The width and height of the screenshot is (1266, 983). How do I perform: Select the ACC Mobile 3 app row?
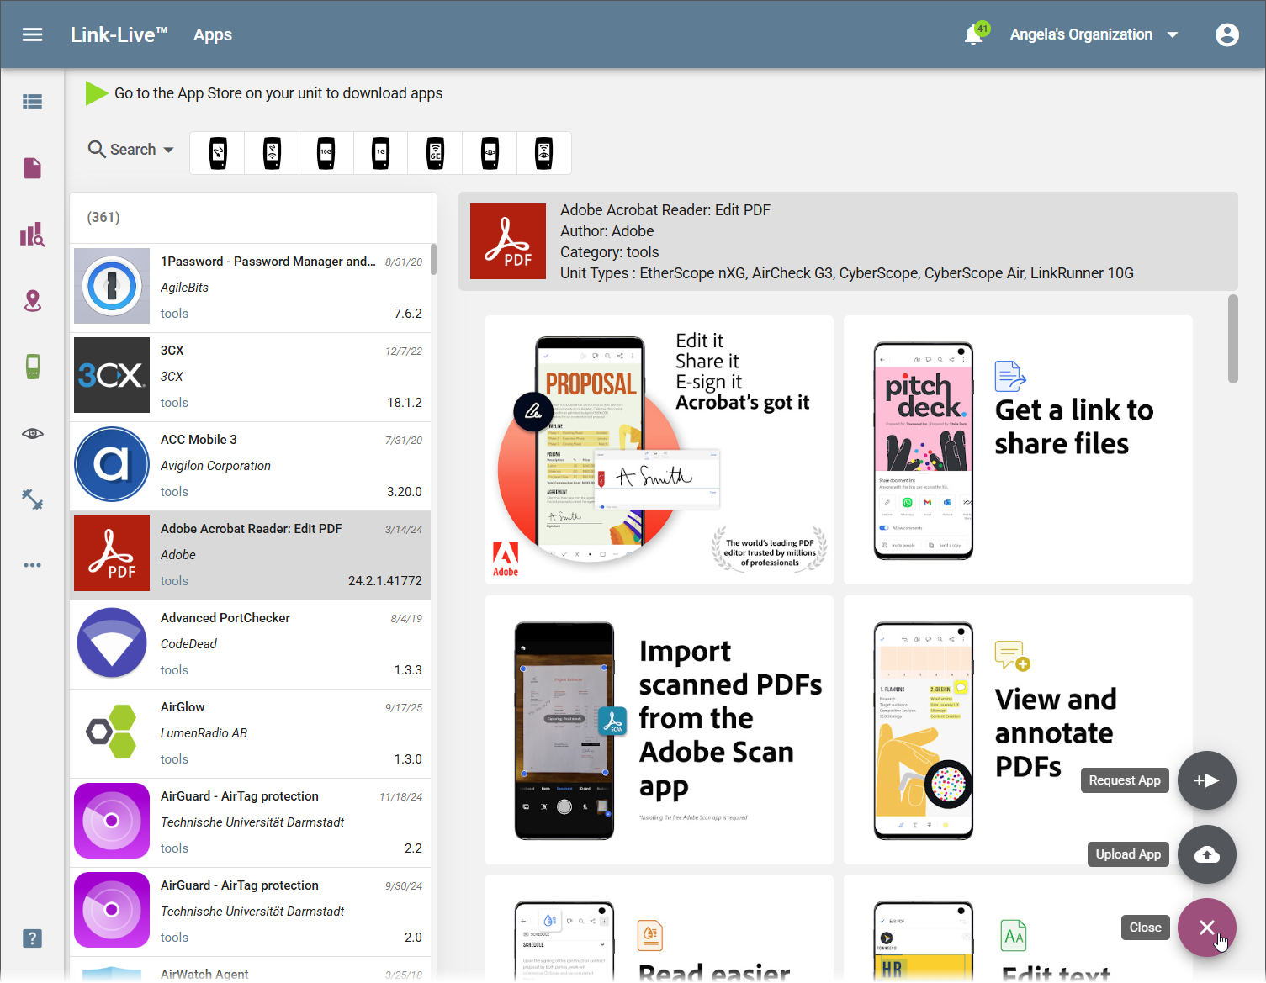251,466
